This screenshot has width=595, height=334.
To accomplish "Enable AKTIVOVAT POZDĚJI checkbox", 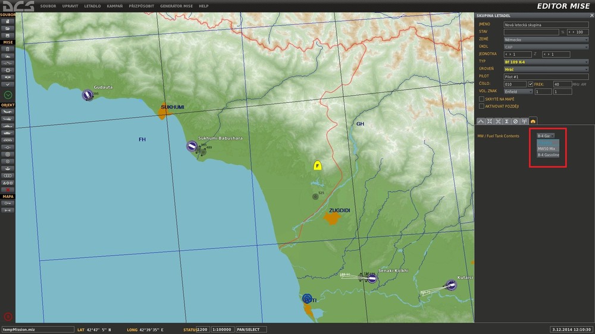I will coord(481,106).
